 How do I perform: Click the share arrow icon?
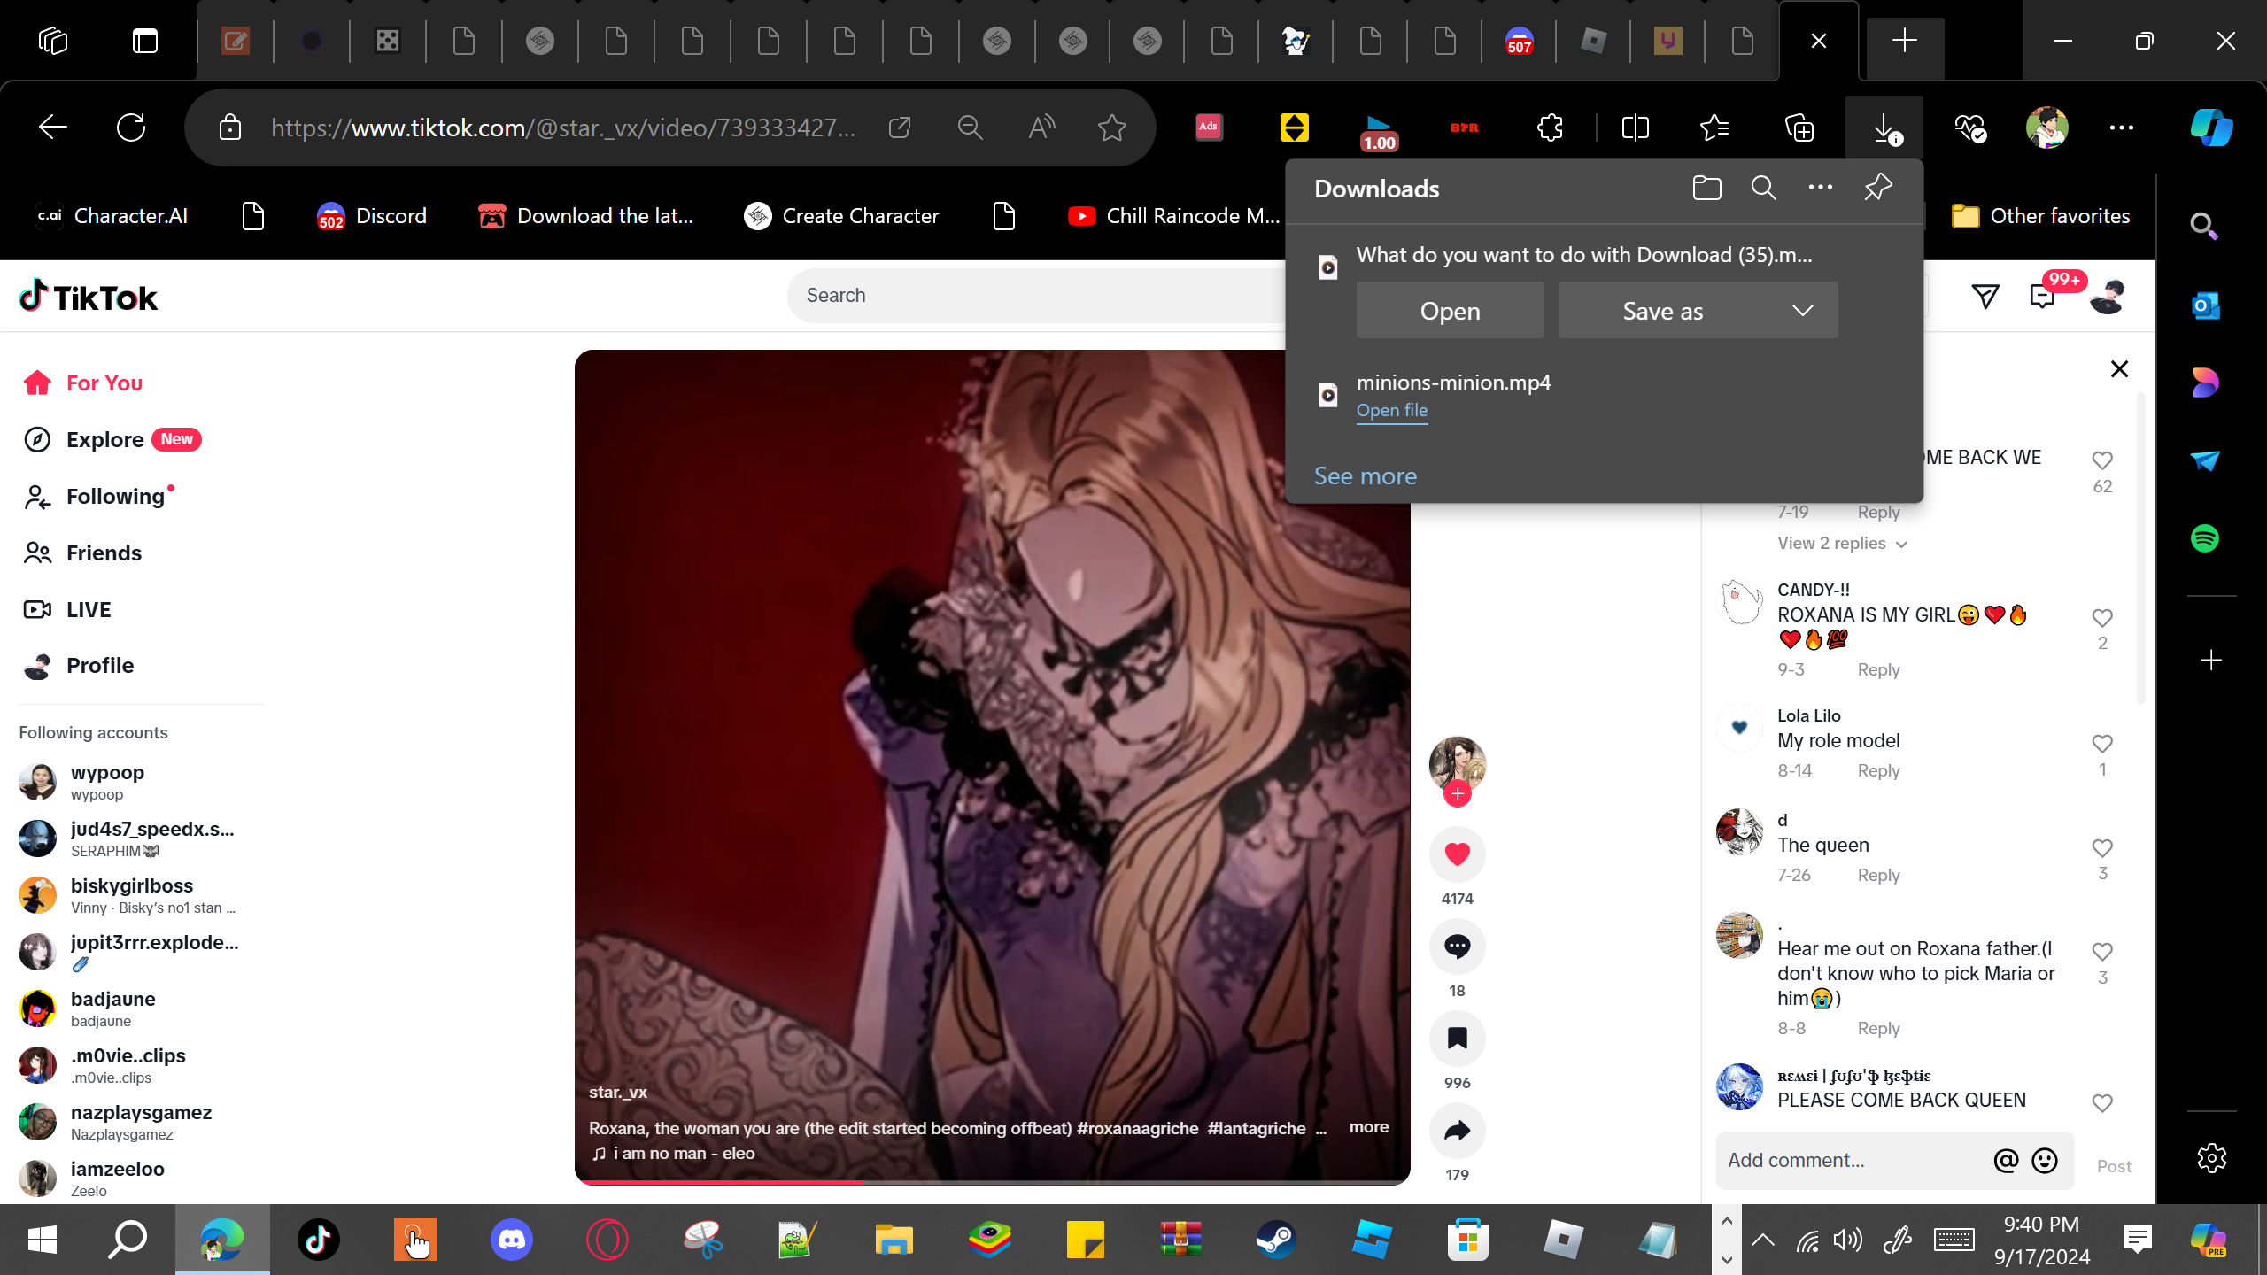click(x=1457, y=1130)
